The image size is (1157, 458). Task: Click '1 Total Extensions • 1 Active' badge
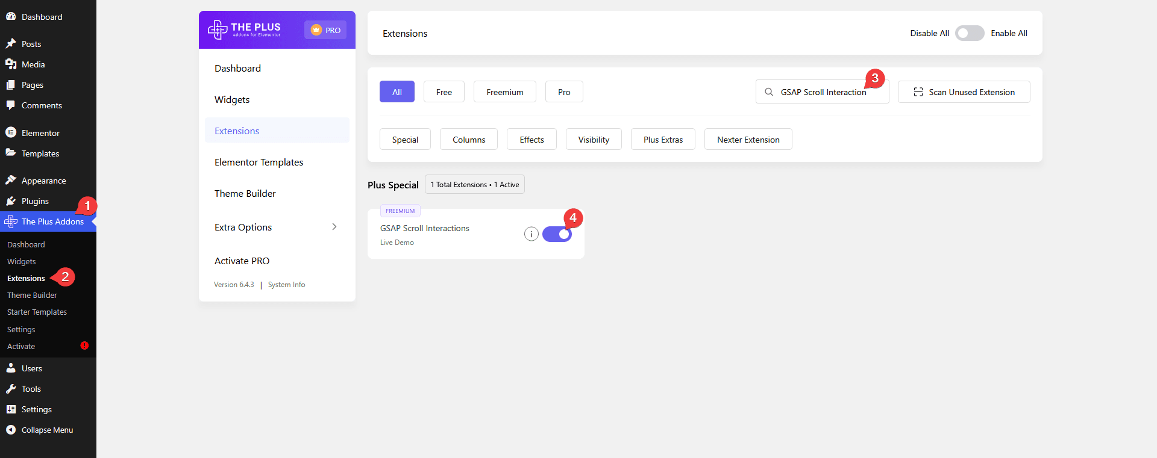[475, 184]
